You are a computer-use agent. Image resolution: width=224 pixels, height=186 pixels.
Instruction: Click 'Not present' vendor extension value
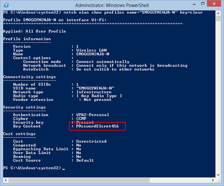pyautogui.click(x=97, y=100)
